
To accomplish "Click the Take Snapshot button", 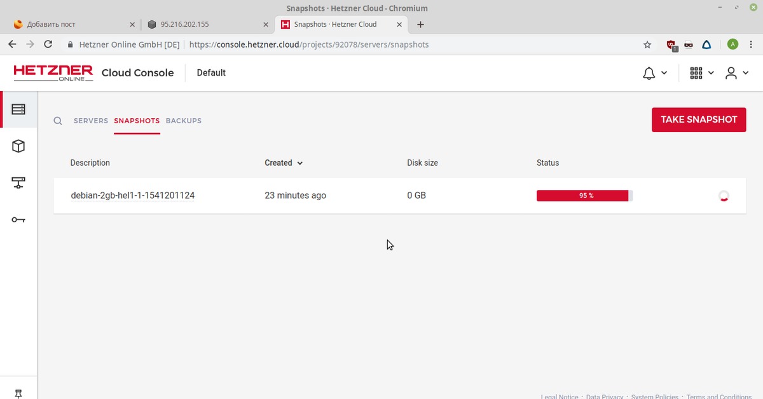I will (x=698, y=119).
